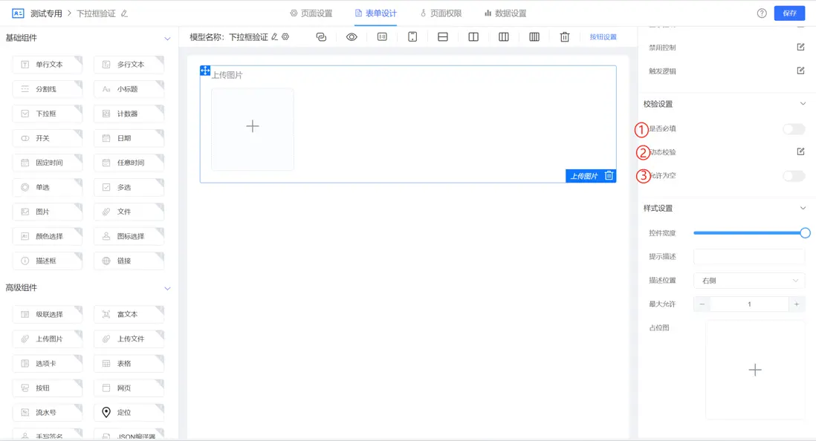
Task: Enable the 允许为空 toggle
Action: (794, 176)
